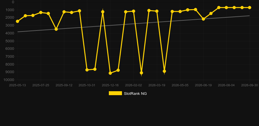The image size is (259, 126).
Task: Click the SlotRank NG legend label
Action: 135,94
